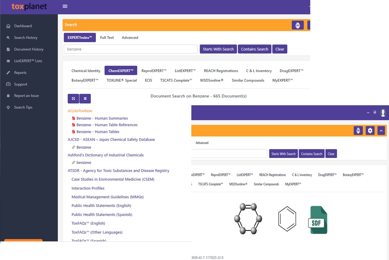
Task: Download the SDF file icon
Action: [x=318, y=220]
